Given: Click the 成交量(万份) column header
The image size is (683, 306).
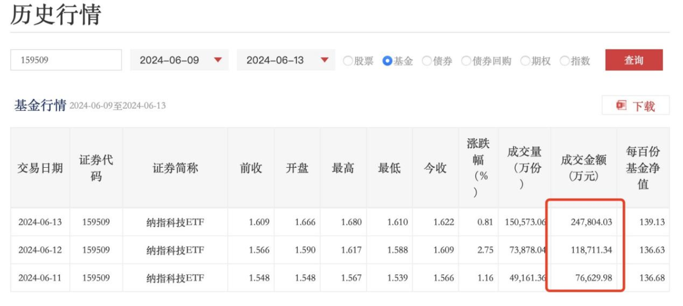Looking at the screenshot, I should click(x=525, y=168).
